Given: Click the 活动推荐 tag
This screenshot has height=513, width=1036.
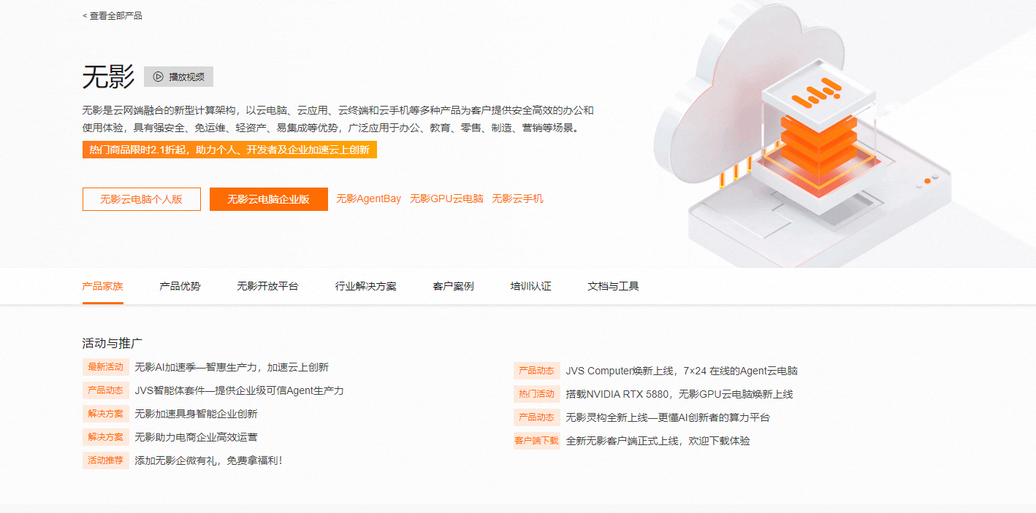Looking at the screenshot, I should [x=106, y=460].
